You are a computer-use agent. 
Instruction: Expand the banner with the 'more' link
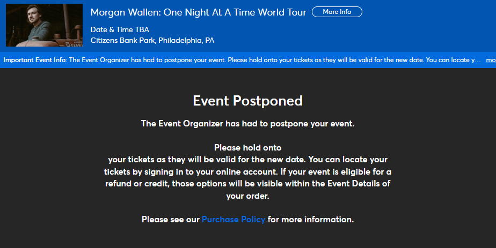click(x=491, y=60)
